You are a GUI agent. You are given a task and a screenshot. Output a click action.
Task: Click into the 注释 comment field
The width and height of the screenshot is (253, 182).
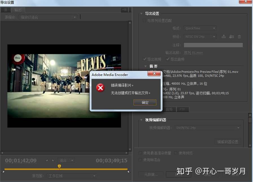point(213,45)
